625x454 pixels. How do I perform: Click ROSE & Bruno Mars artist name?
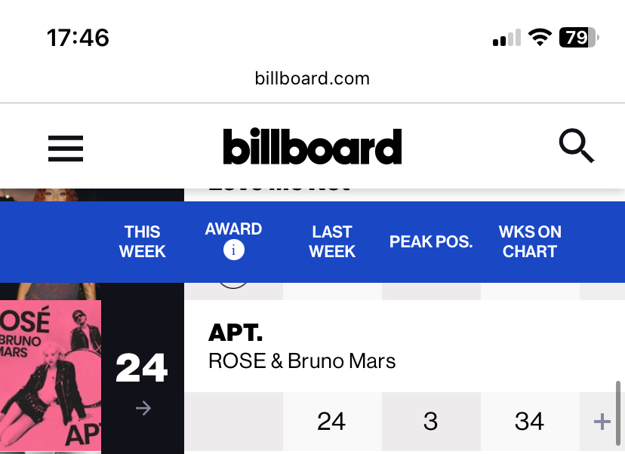coord(302,361)
